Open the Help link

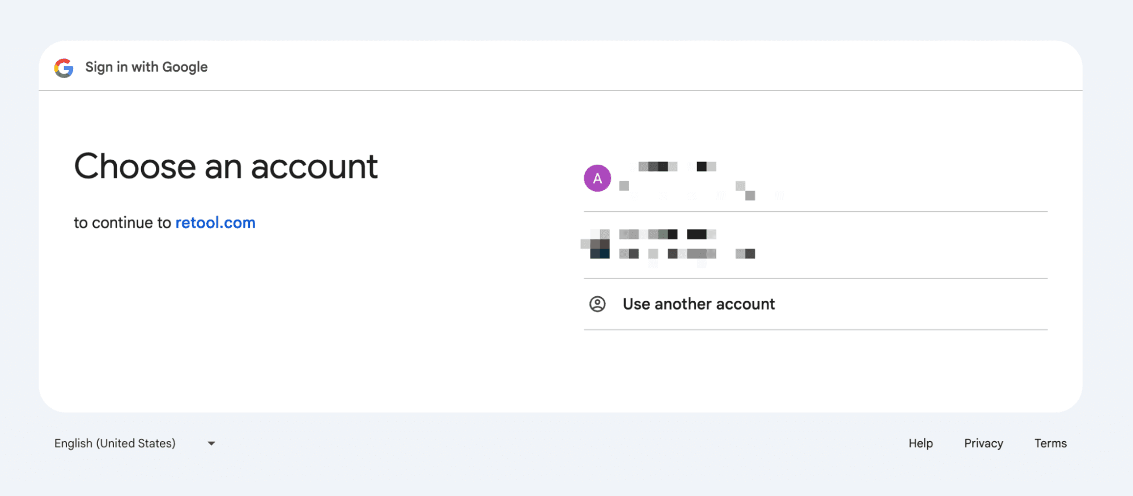coord(920,443)
